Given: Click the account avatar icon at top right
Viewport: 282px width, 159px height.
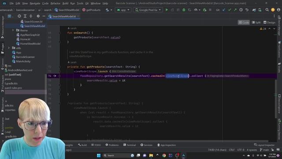Looking at the screenshot, I should [278, 10].
